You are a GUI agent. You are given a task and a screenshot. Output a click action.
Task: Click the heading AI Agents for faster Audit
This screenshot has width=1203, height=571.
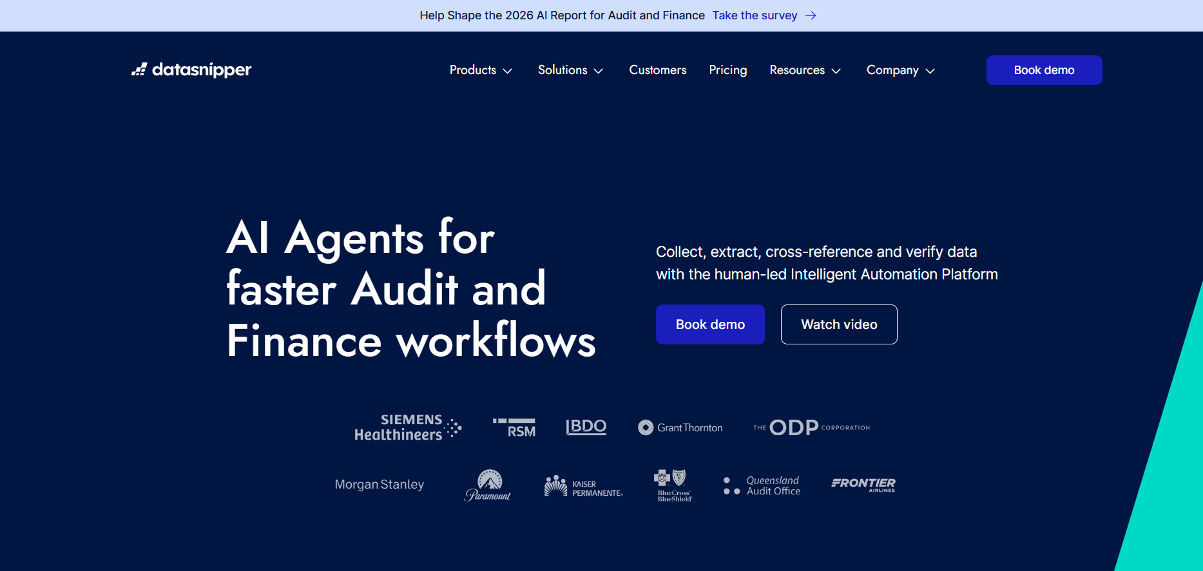point(411,288)
